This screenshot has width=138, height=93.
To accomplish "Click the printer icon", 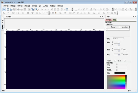I will [18, 10].
